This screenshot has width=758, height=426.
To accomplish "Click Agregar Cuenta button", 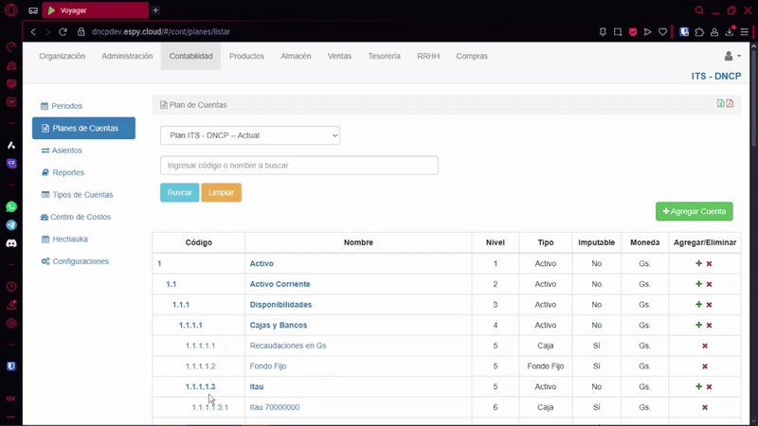I will tap(694, 211).
